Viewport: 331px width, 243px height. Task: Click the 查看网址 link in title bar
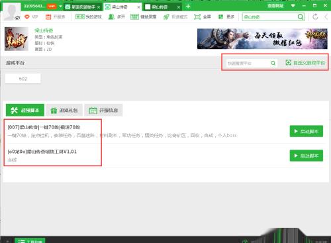275,6
